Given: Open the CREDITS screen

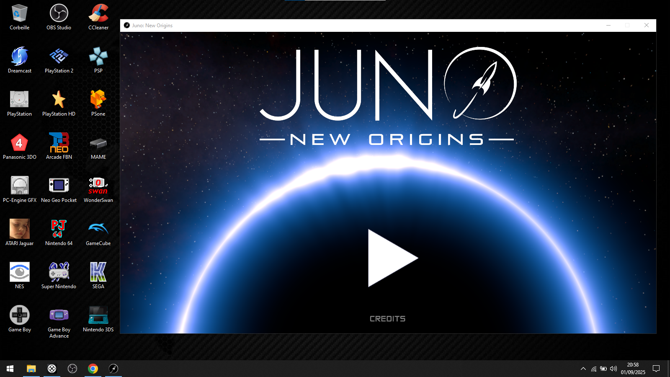Looking at the screenshot, I should tap(387, 319).
